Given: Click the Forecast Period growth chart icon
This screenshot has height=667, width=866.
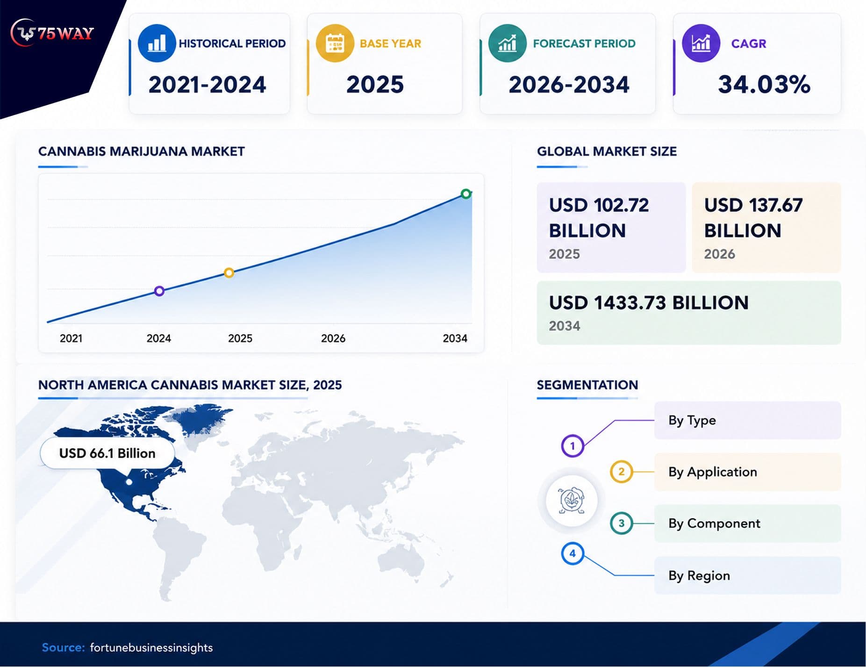Looking at the screenshot, I should tap(507, 43).
